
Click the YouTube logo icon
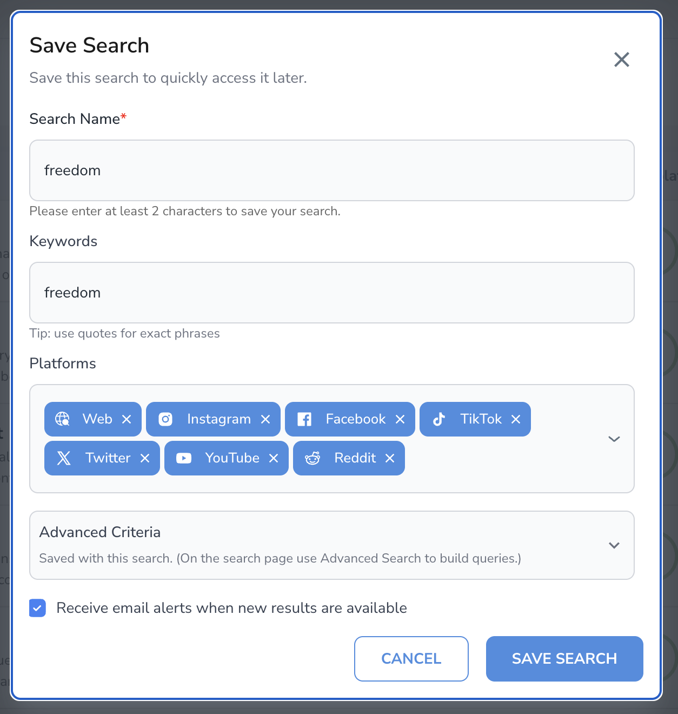pos(184,458)
